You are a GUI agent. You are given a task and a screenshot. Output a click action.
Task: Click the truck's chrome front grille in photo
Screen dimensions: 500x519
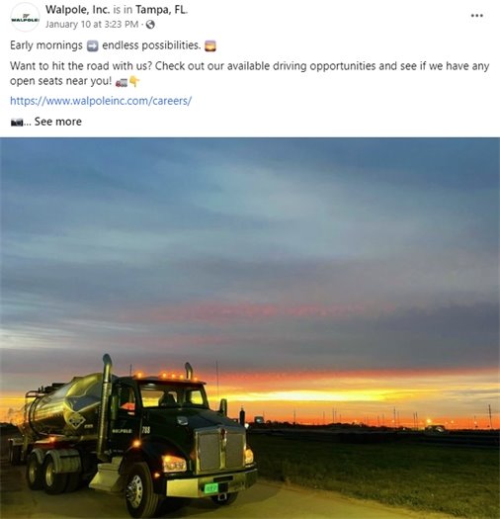(220, 451)
